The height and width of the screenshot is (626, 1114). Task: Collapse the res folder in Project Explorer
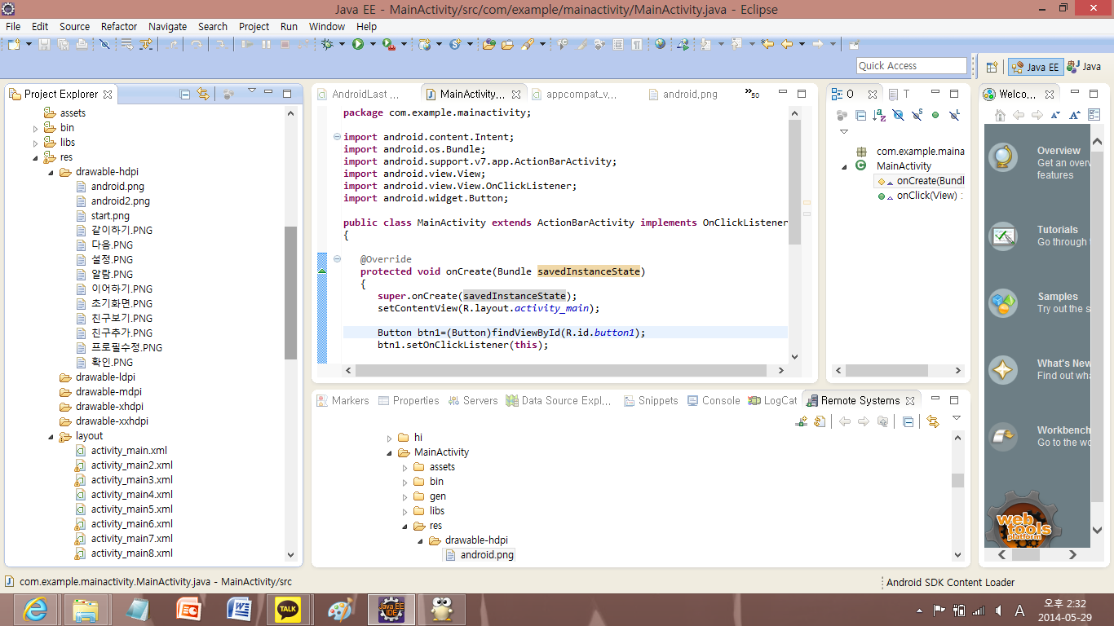[x=35, y=157]
